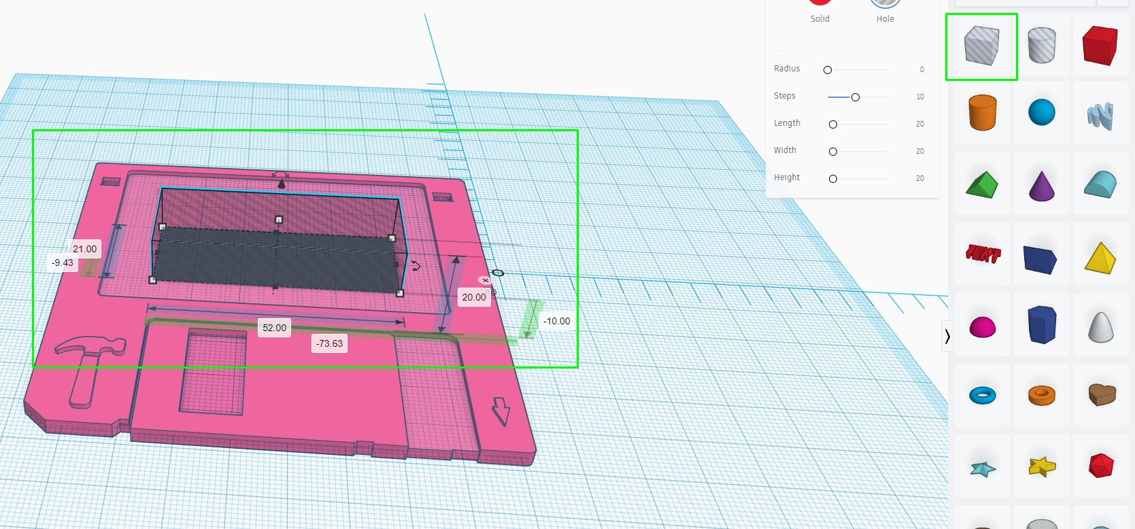Click the top center white handle of the hole box

pyautogui.click(x=279, y=220)
